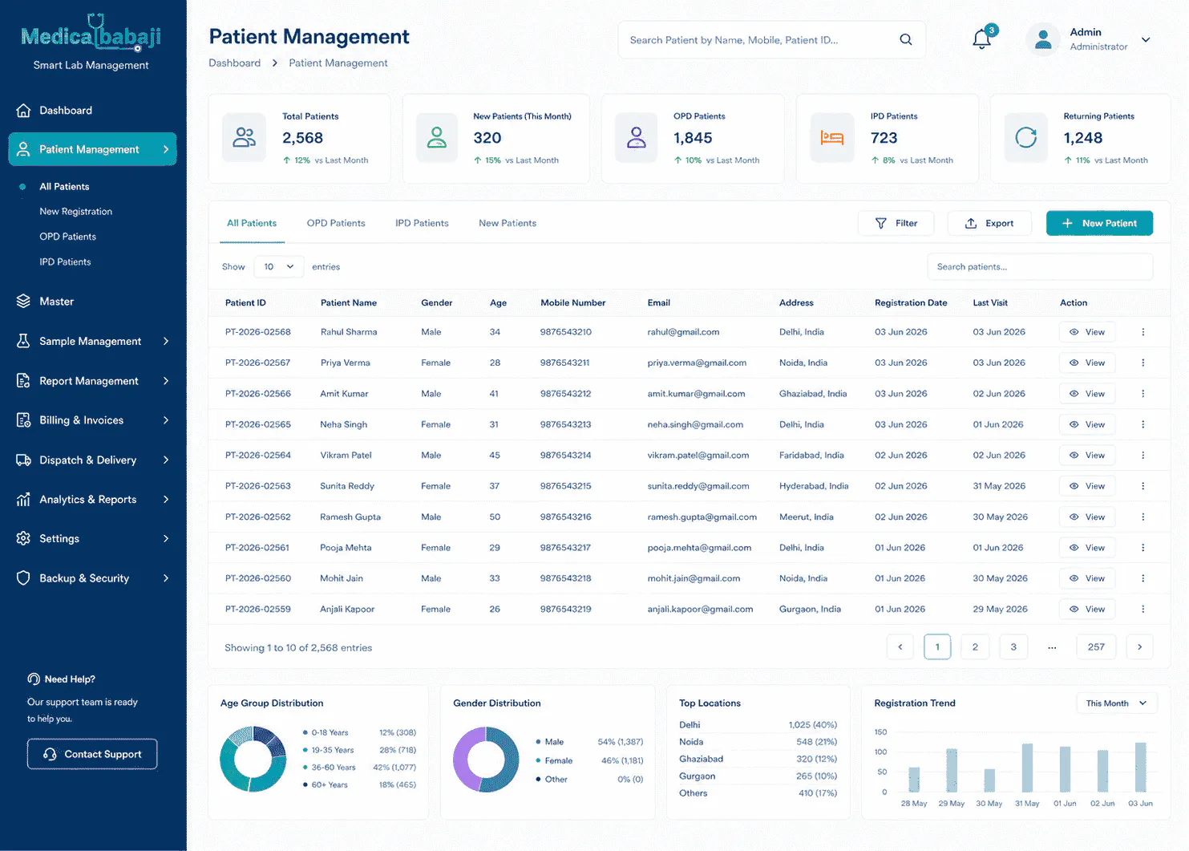
Task: Open notifications bell icon
Action: pos(982,38)
